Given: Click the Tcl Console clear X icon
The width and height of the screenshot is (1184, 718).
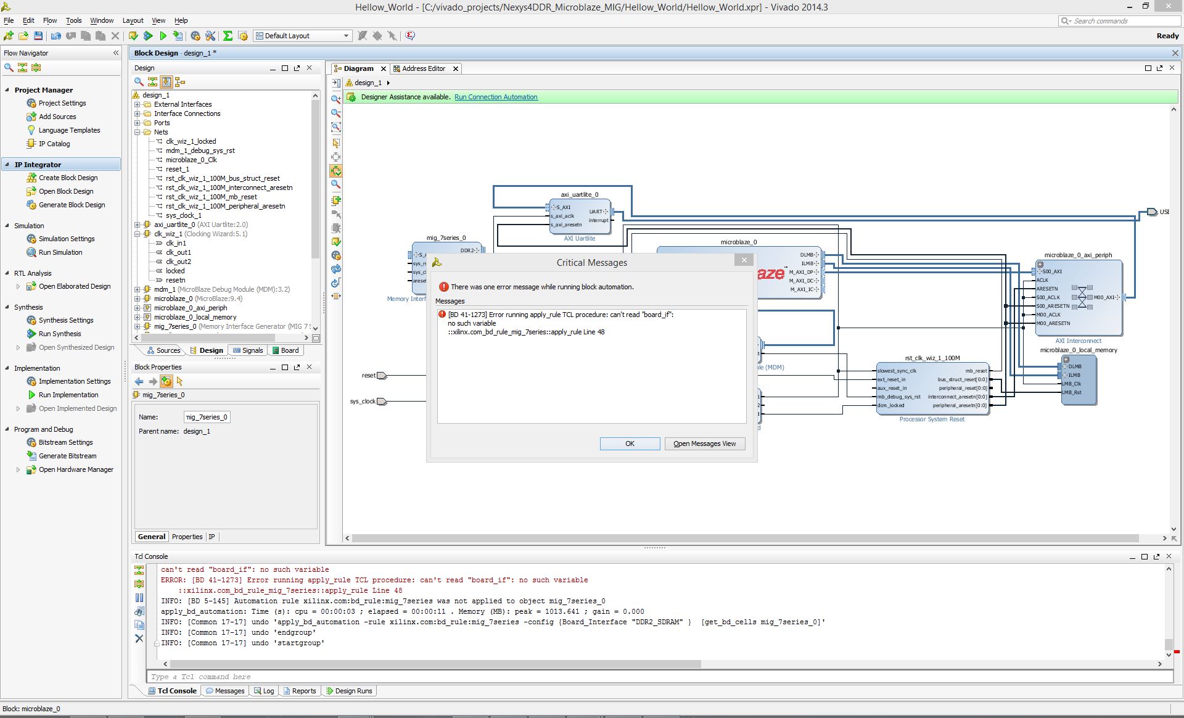Looking at the screenshot, I should (139, 638).
